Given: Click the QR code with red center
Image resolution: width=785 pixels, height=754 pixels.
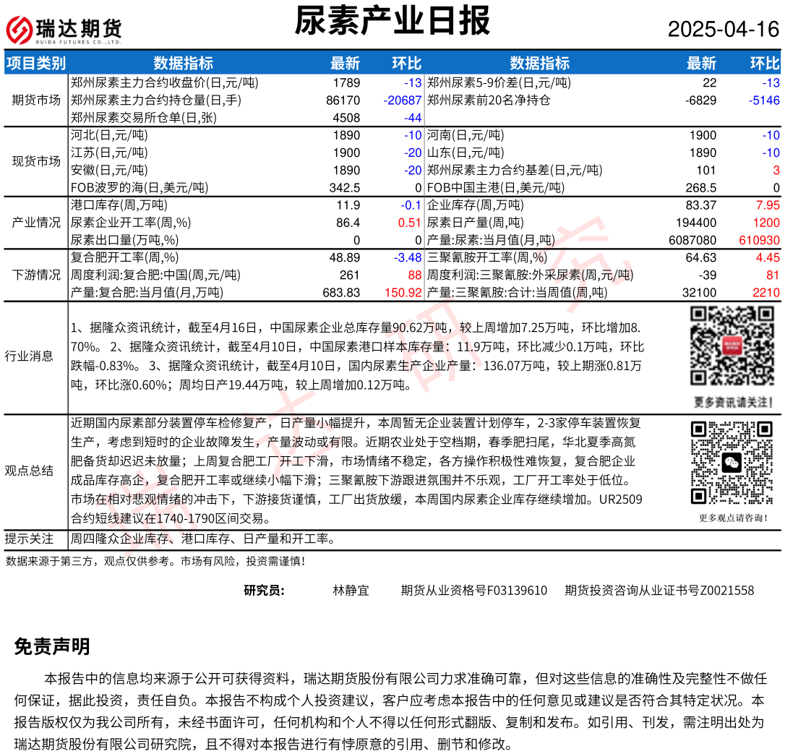Looking at the screenshot, I should [732, 346].
